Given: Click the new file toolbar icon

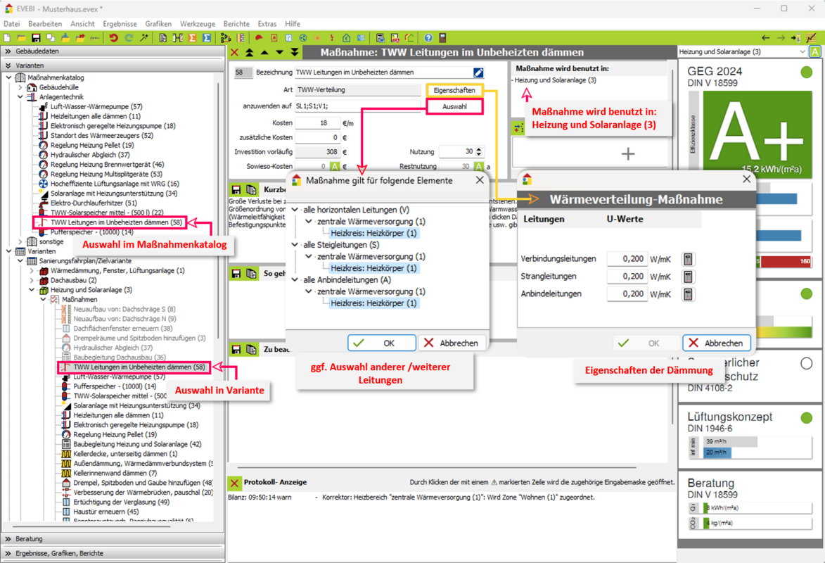Looking at the screenshot, I should point(7,38).
